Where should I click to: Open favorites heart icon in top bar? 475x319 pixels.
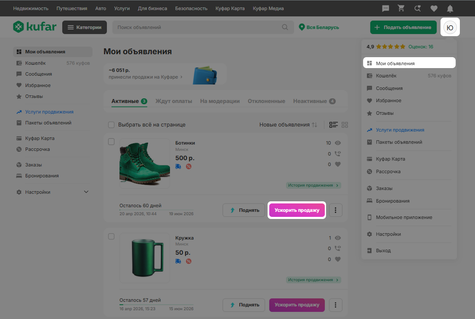[434, 8]
